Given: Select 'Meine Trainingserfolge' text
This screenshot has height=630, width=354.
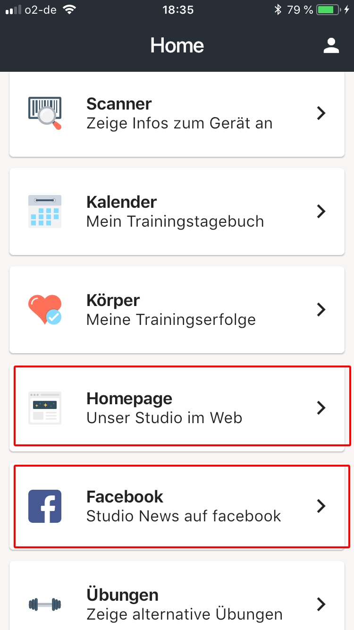Looking at the screenshot, I should (171, 320).
